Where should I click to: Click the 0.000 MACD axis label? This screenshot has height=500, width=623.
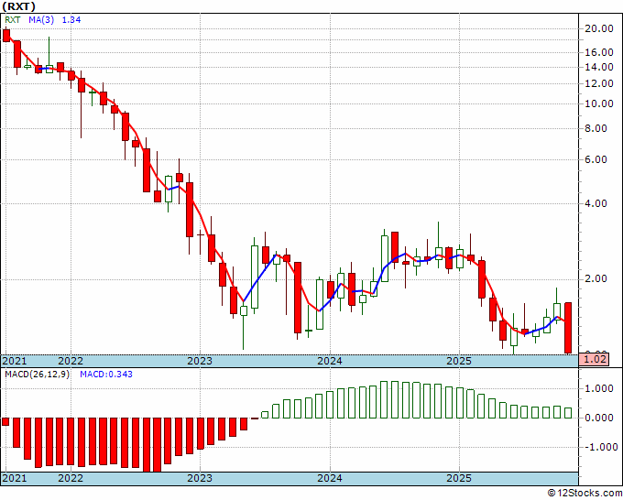pyautogui.click(x=599, y=418)
